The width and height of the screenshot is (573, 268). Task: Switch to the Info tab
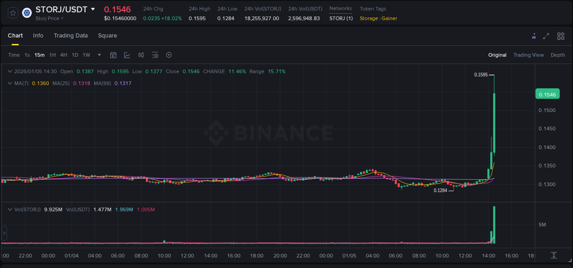[38, 35]
